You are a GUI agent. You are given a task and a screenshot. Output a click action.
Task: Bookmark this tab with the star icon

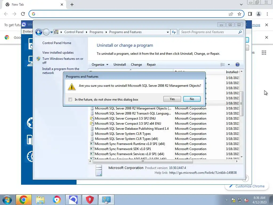pos(239,14)
